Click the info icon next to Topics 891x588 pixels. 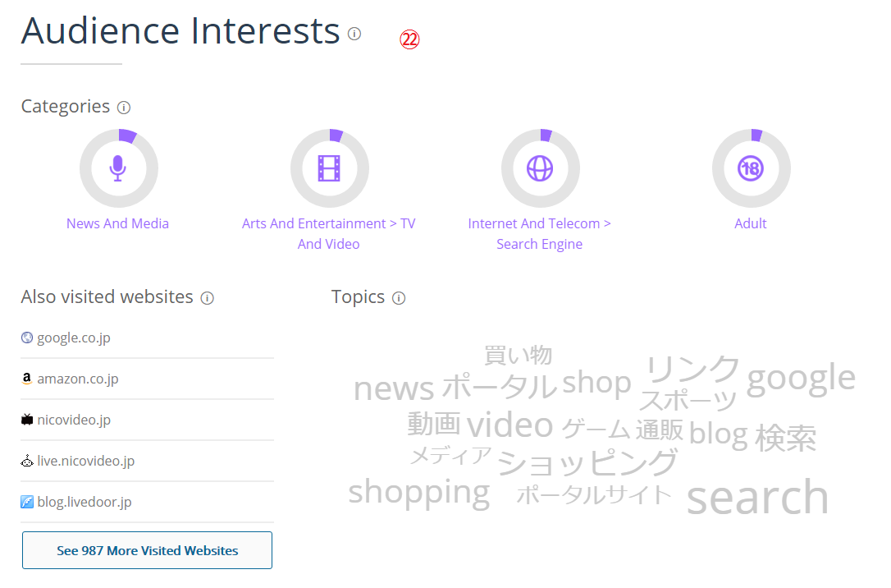click(399, 298)
